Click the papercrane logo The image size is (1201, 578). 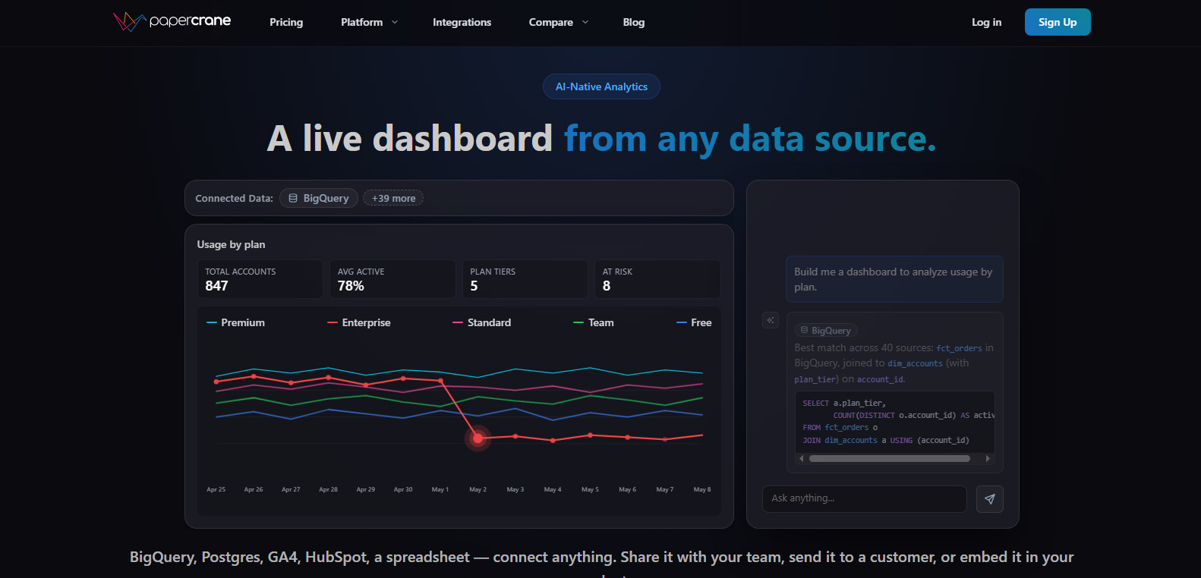172,21
